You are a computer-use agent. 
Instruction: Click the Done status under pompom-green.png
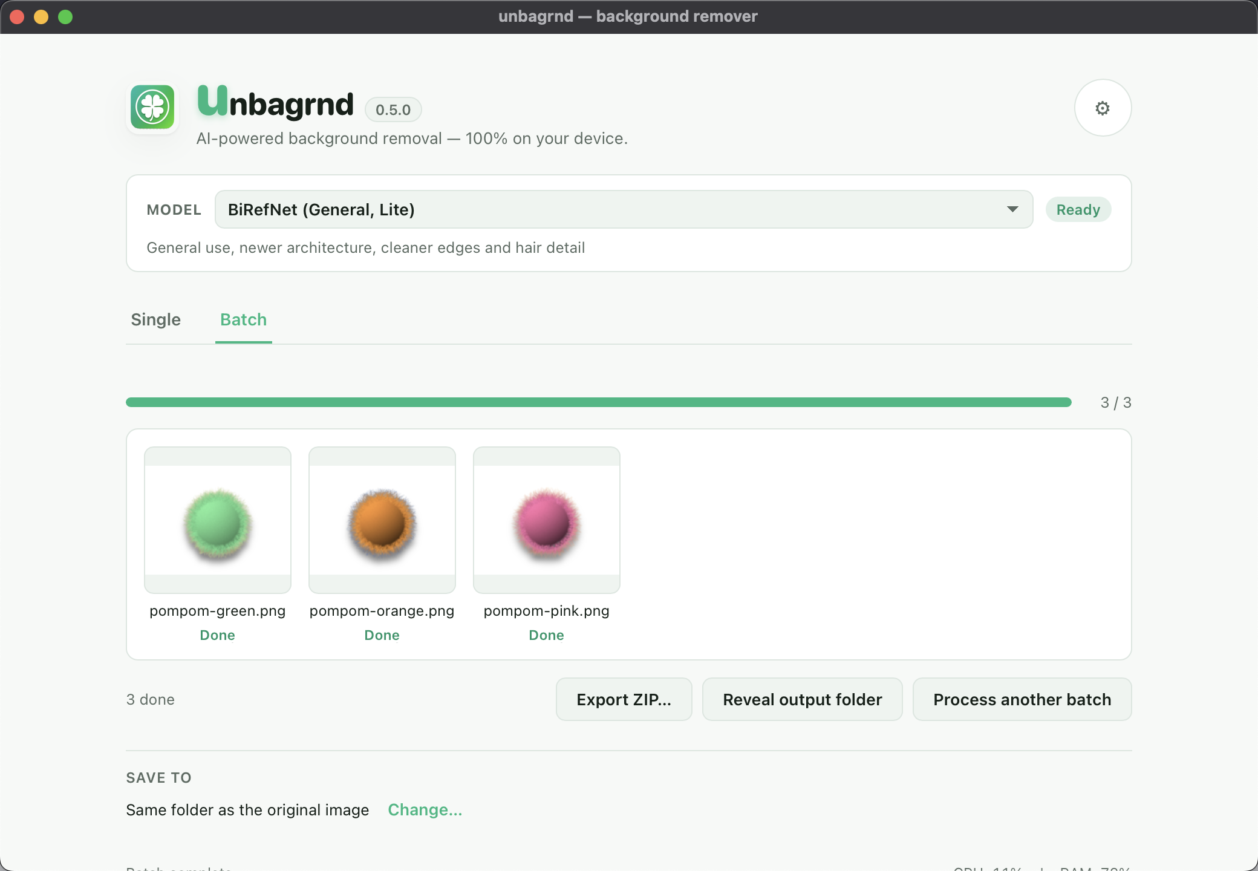tap(218, 635)
